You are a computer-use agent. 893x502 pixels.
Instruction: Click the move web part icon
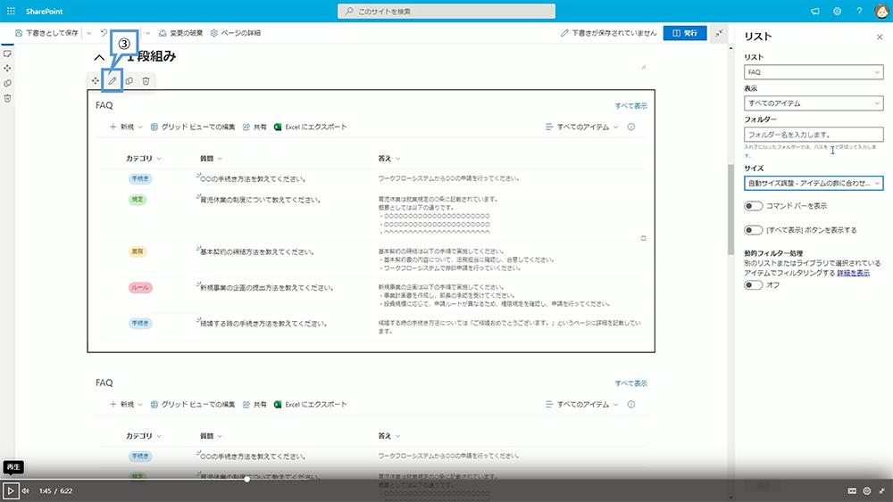(96, 81)
